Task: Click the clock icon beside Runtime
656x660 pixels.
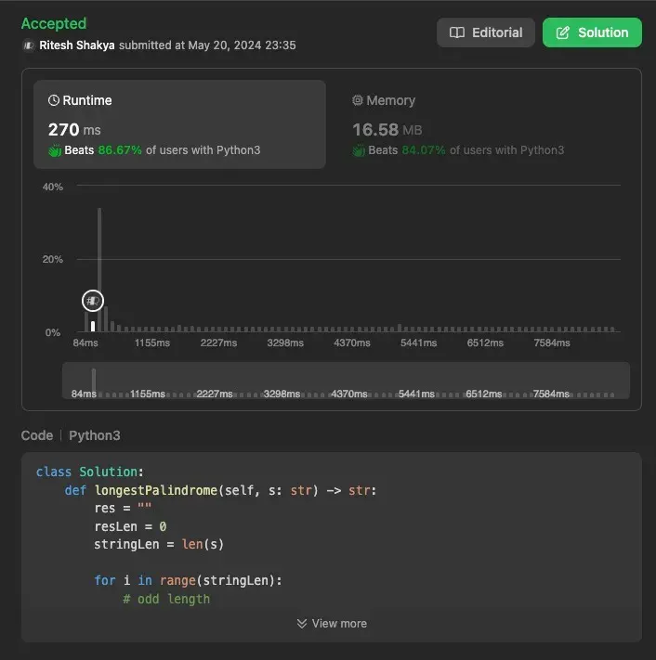Action: pyautogui.click(x=54, y=100)
